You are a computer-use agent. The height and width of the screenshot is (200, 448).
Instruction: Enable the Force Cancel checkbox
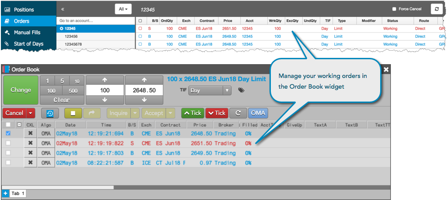point(394,9)
